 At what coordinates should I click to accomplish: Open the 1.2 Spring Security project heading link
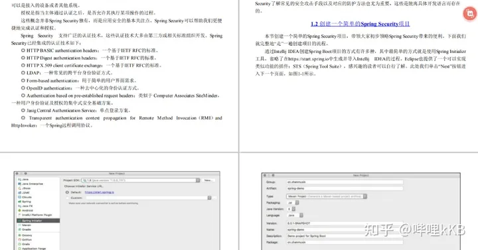pyautogui.click(x=360, y=24)
